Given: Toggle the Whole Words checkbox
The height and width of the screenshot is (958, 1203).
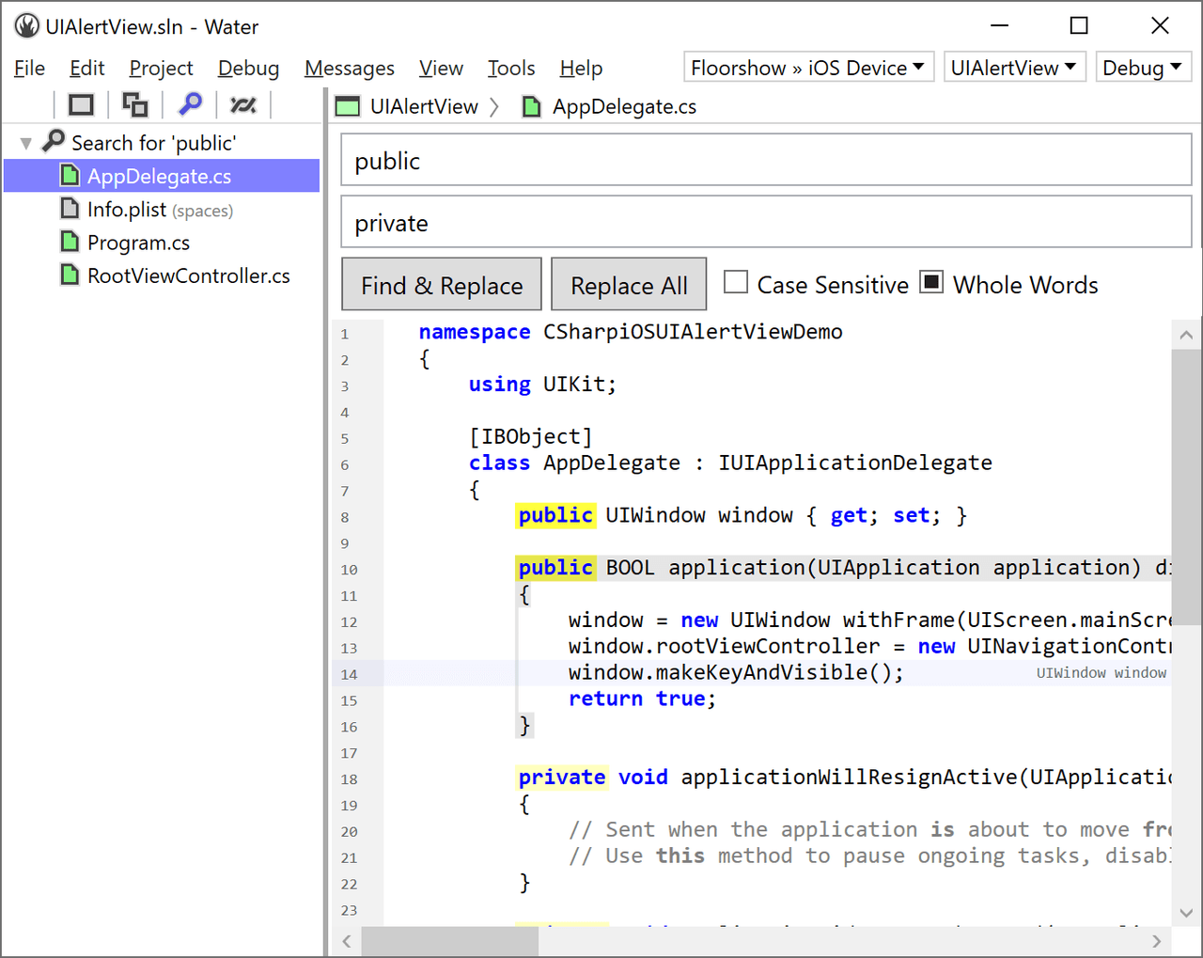Looking at the screenshot, I should [931, 282].
